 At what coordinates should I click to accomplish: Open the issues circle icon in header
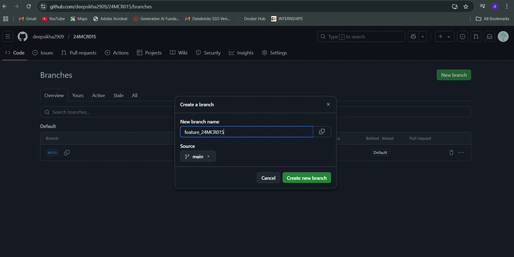point(463,37)
